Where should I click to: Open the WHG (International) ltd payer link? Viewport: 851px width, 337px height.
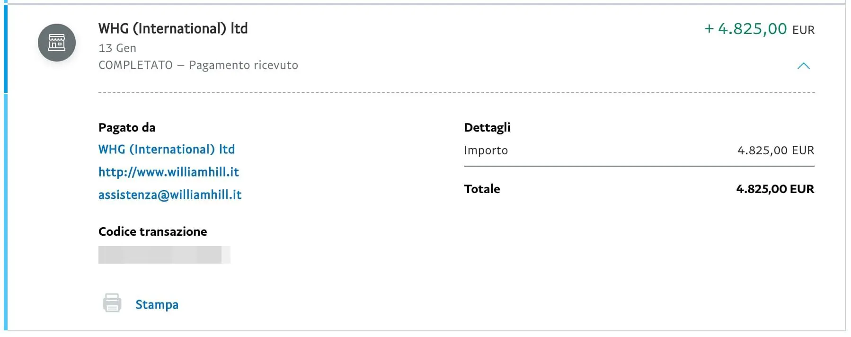click(x=167, y=149)
